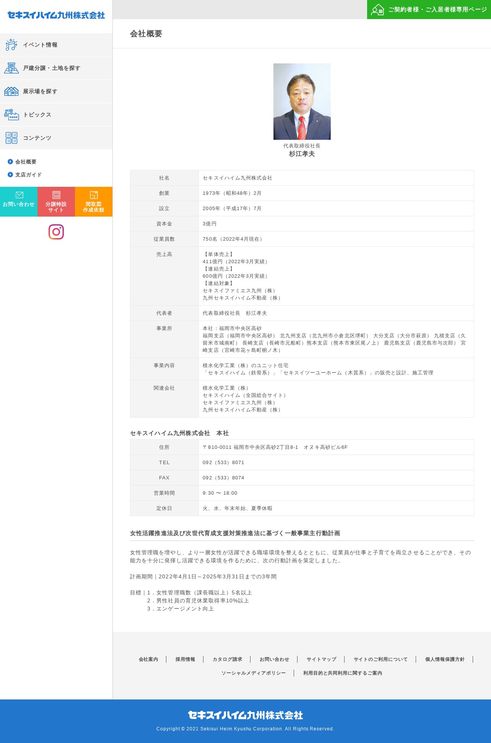Click the 社名 table label
The width and height of the screenshot is (491, 743).
(x=164, y=178)
